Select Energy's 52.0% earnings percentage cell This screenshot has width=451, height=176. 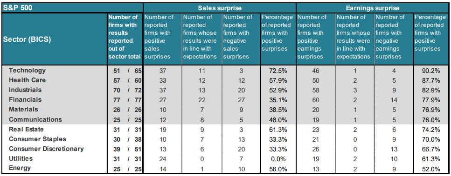click(432, 169)
